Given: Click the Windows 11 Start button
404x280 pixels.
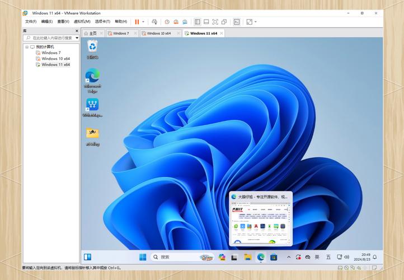Looking at the screenshot, I should pos(143,257).
